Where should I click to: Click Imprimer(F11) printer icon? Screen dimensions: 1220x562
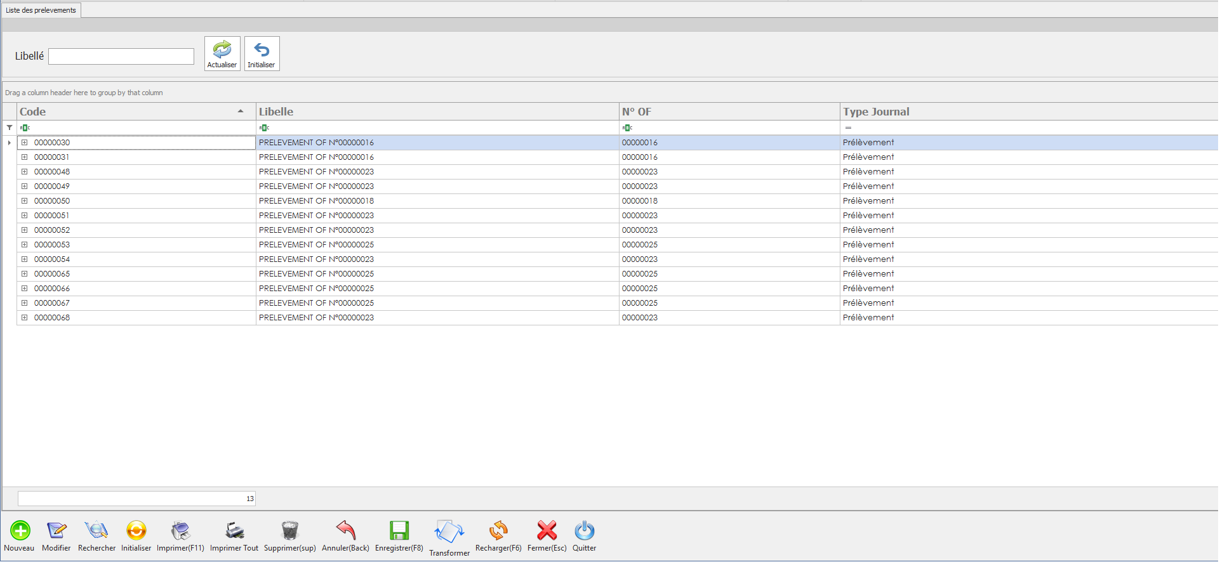click(180, 531)
